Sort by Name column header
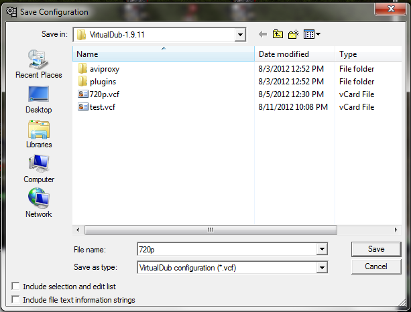The height and width of the screenshot is (312, 411). [x=163, y=54]
